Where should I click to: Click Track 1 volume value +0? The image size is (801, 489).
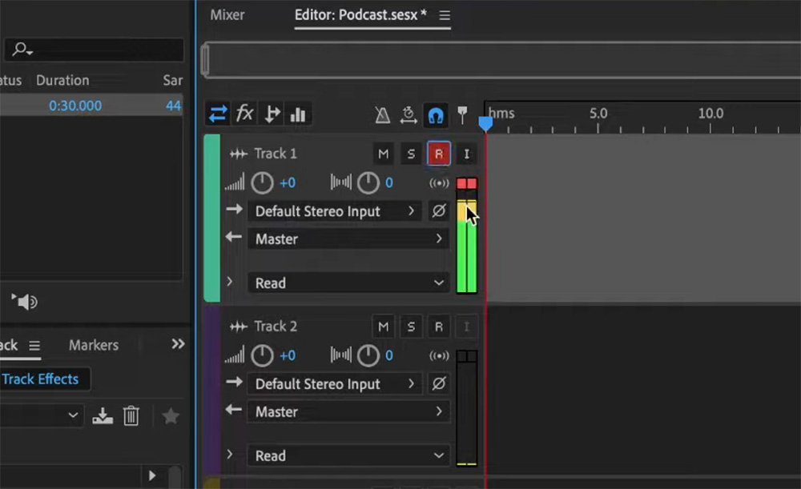click(287, 182)
